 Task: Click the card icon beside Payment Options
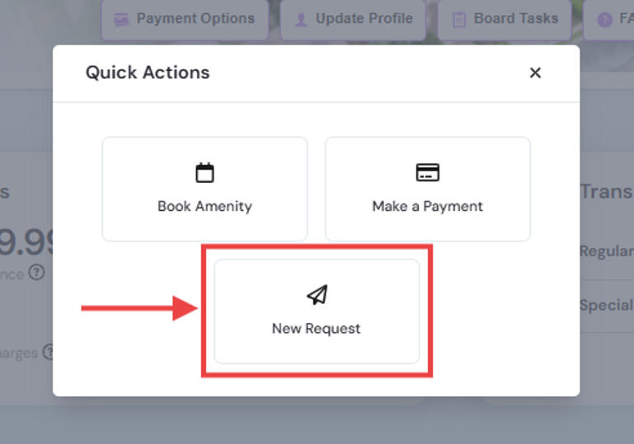pos(121,19)
